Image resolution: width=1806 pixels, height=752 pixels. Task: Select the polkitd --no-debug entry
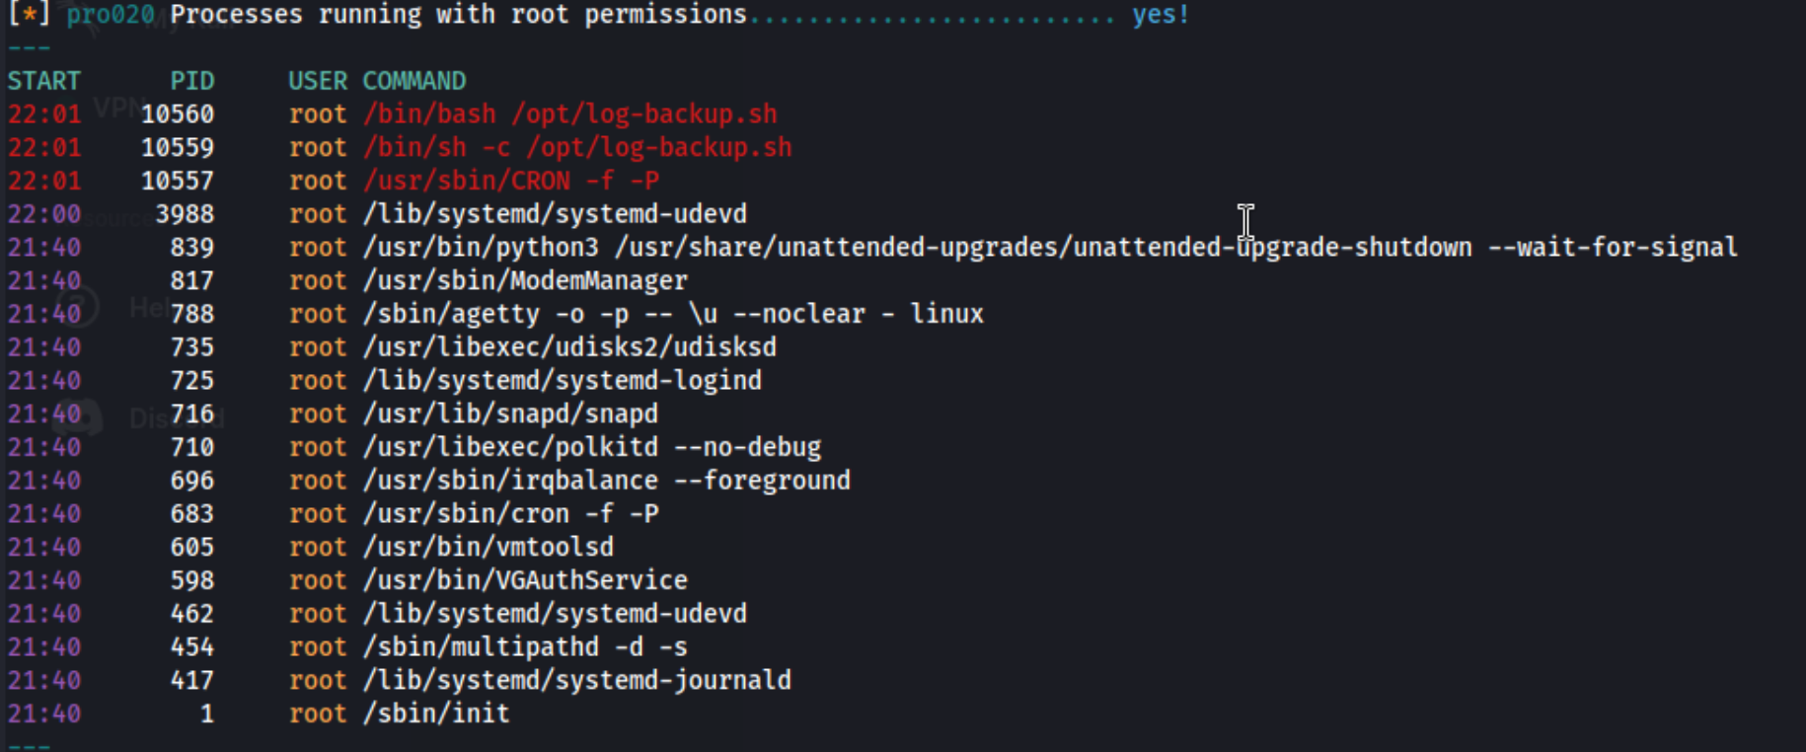592,447
